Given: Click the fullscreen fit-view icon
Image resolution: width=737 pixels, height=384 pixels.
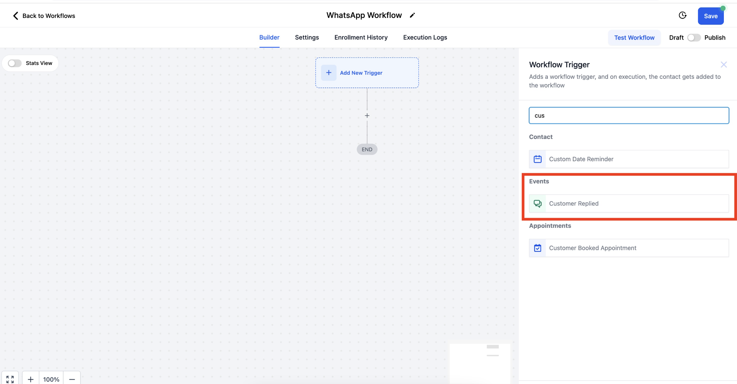Looking at the screenshot, I should (x=10, y=379).
